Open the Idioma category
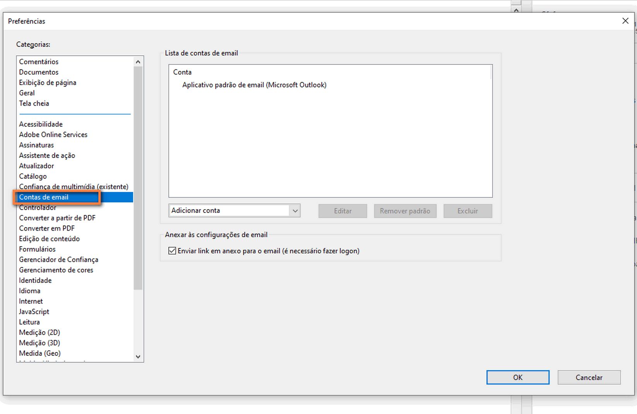 [29, 291]
